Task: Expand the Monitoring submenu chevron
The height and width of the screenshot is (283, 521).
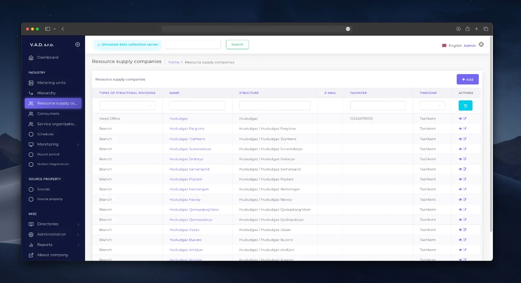Action: point(78,144)
